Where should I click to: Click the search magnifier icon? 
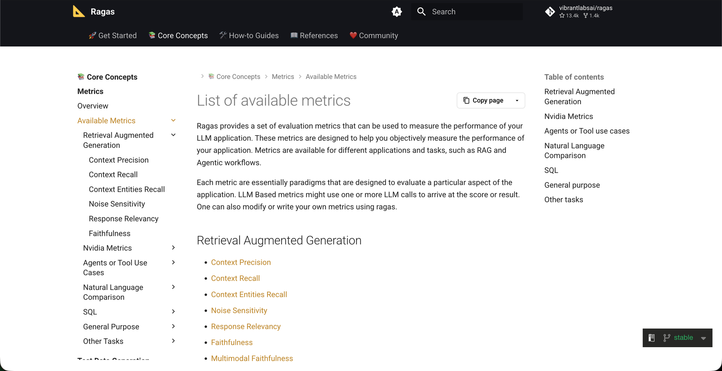click(421, 12)
